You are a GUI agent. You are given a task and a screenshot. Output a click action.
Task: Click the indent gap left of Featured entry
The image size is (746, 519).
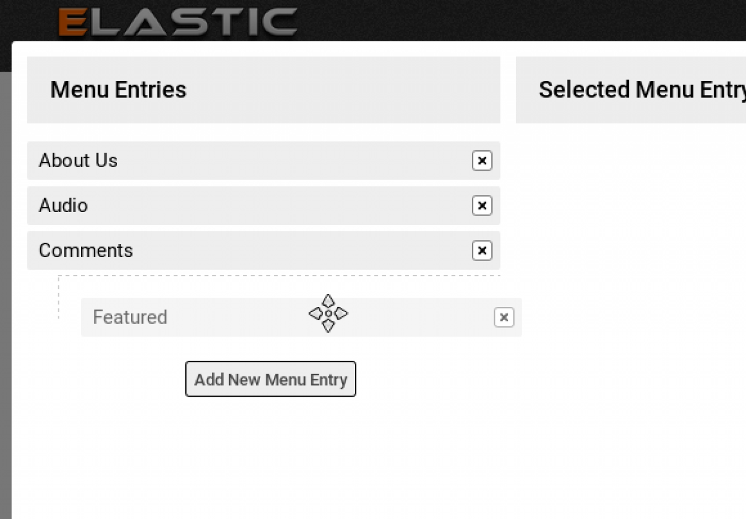(70, 317)
